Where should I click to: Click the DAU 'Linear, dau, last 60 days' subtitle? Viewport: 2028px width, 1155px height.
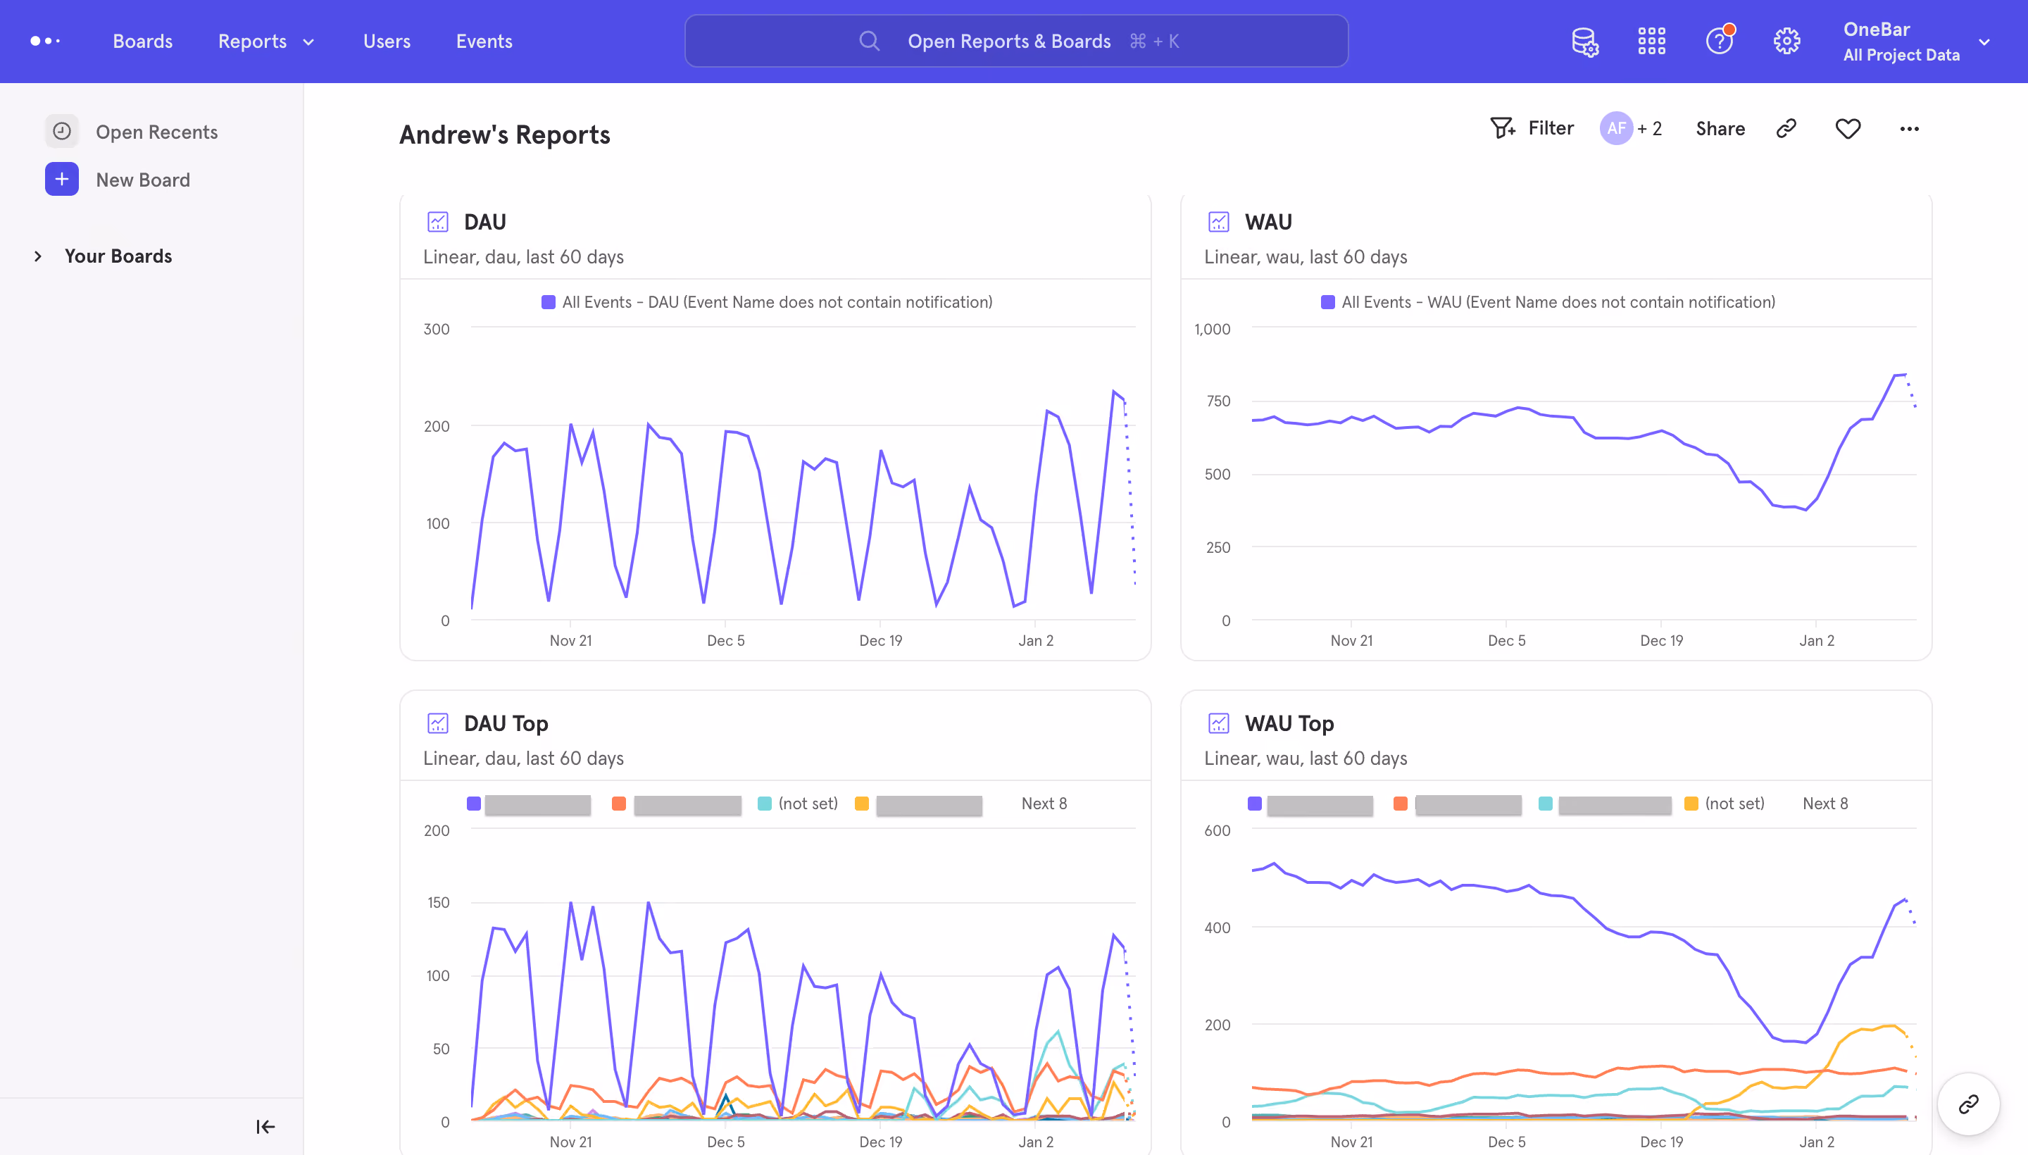click(x=523, y=257)
